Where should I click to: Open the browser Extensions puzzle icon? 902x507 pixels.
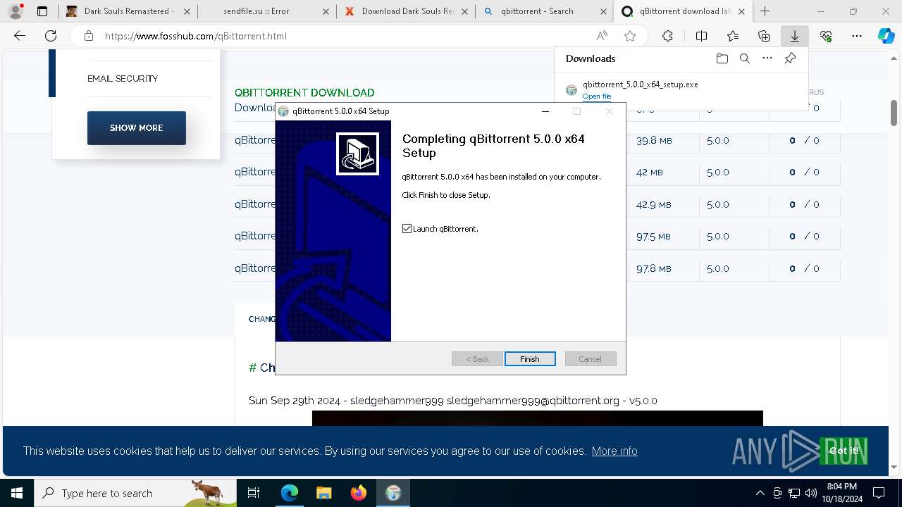tap(667, 36)
